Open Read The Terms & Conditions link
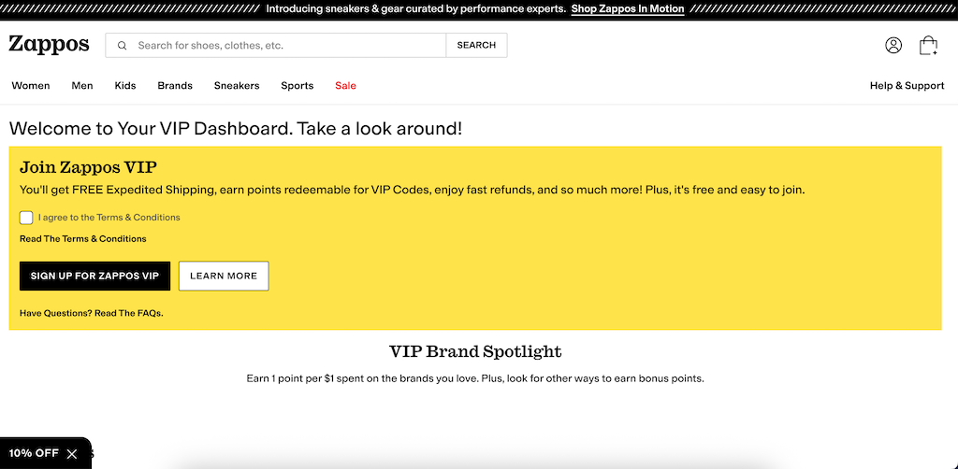 coord(83,239)
